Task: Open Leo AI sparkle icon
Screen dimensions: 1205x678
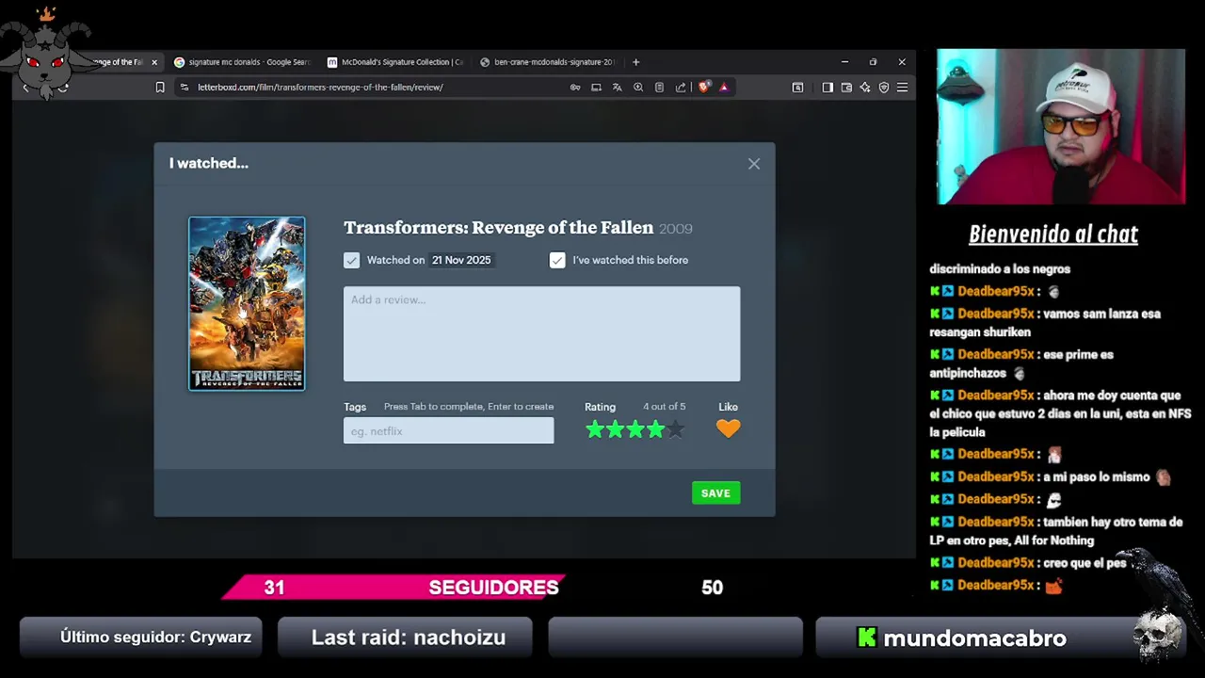Action: [865, 88]
